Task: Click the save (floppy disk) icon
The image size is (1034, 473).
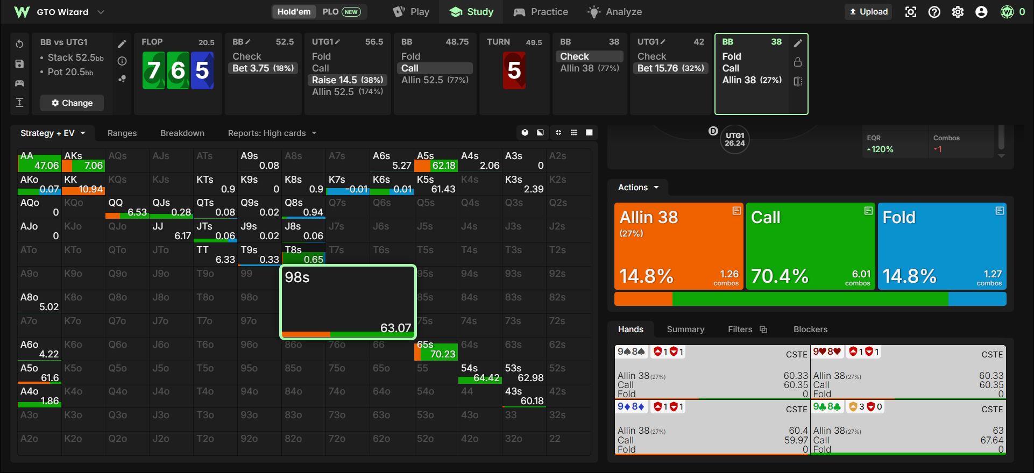Action: pyautogui.click(x=19, y=63)
